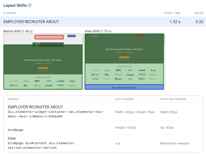This screenshot has height=156, width=206.
Task: Click the SIZE CHANGE column header
Action: [124, 99]
